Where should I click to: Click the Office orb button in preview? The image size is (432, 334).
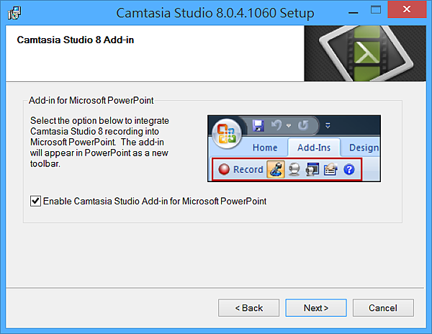[227, 134]
